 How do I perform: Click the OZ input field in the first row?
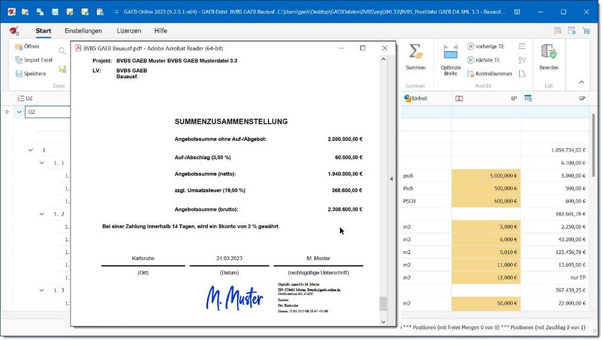tap(48, 112)
